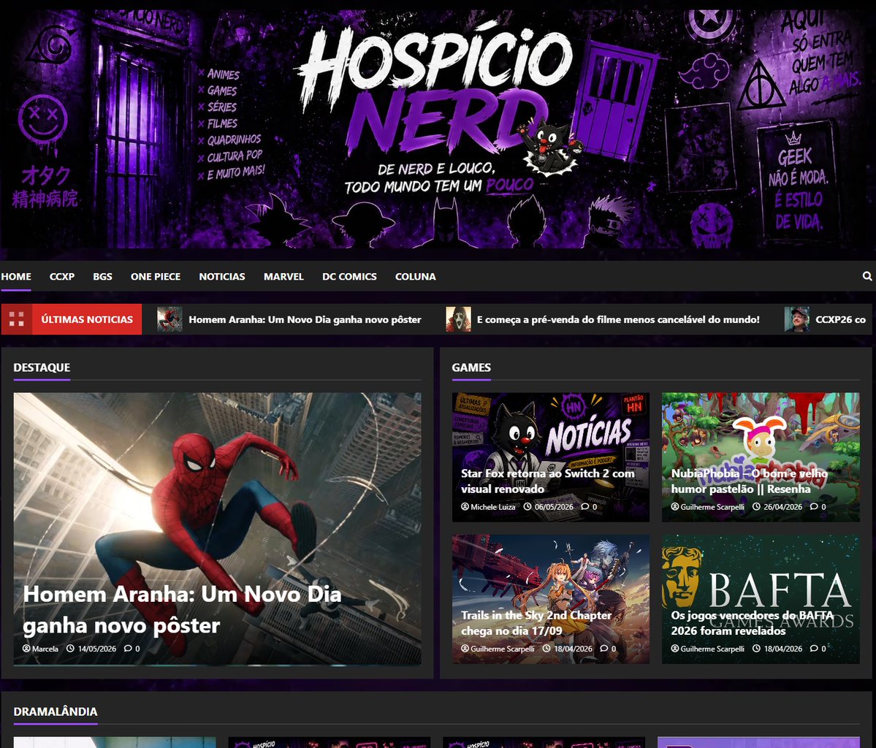Screen dimensions: 876x748
Task: Click Guilherme Scarpelli on NubiaPhobia card
Action: [x=712, y=507]
